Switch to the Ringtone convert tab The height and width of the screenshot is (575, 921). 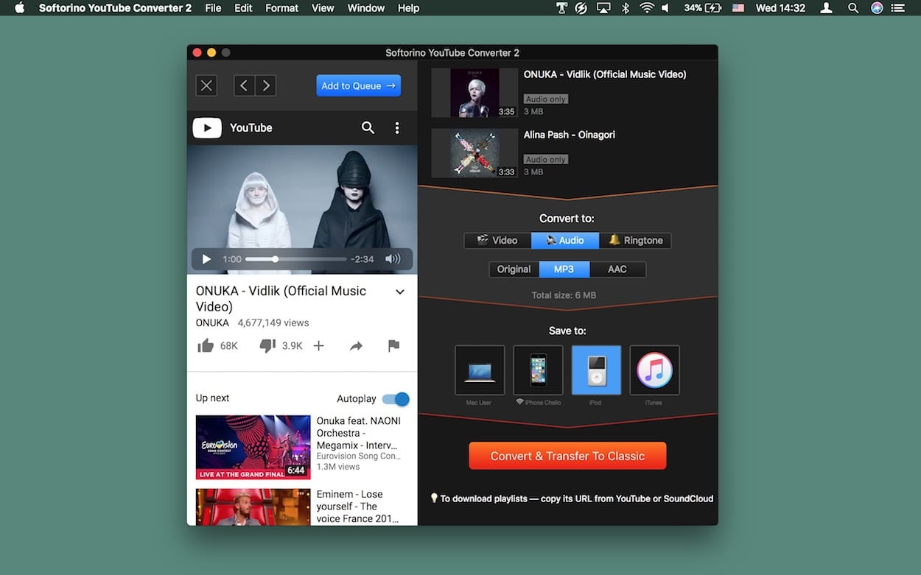(x=635, y=240)
